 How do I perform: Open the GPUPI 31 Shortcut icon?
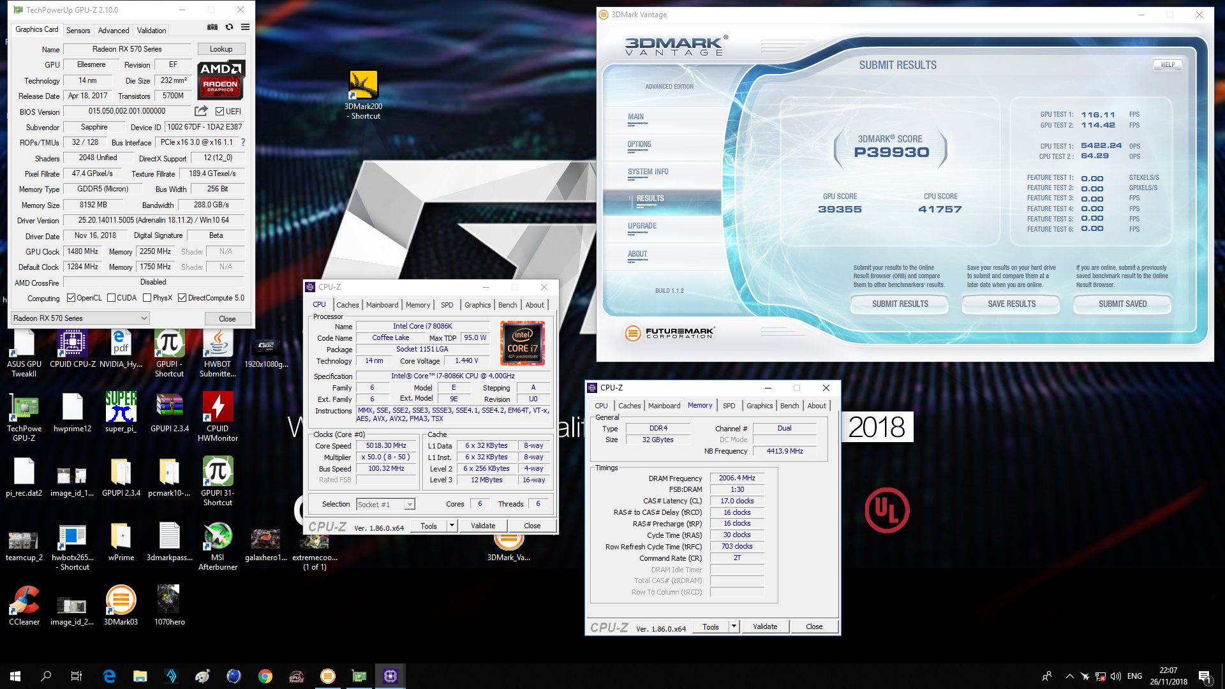tap(218, 482)
